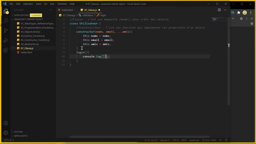Screen dimensions: 256x144
Task: Click the IQ extension icon in browser
Action: [233, 12]
